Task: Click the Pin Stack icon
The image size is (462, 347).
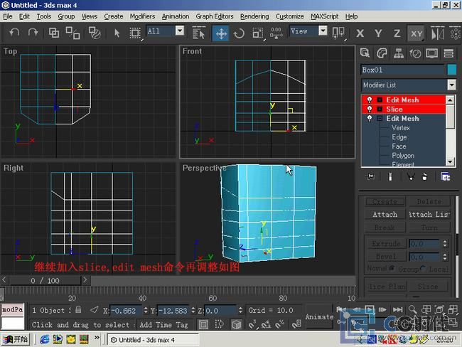Action: 370,176
